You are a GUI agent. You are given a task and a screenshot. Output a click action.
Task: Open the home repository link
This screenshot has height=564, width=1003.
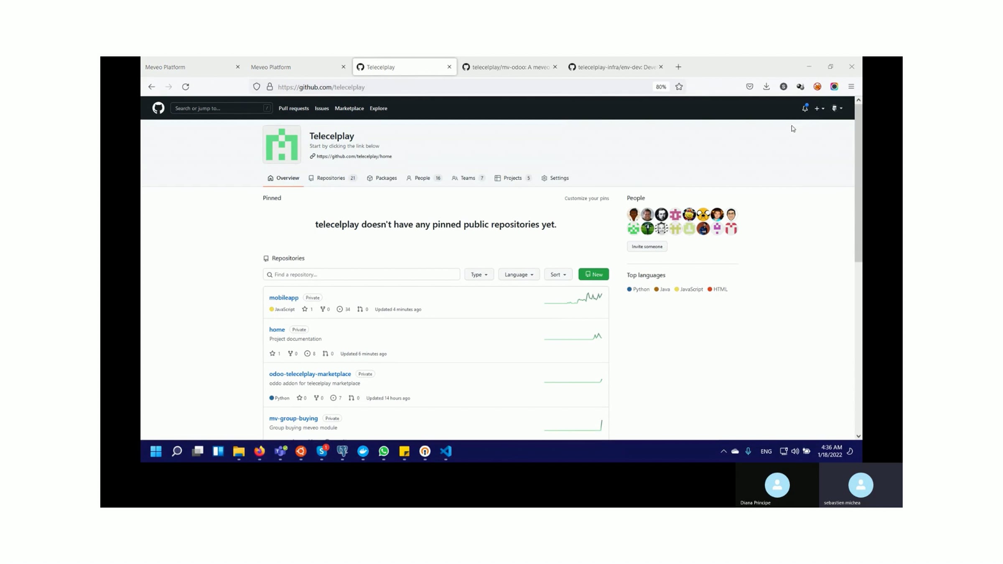pos(277,330)
